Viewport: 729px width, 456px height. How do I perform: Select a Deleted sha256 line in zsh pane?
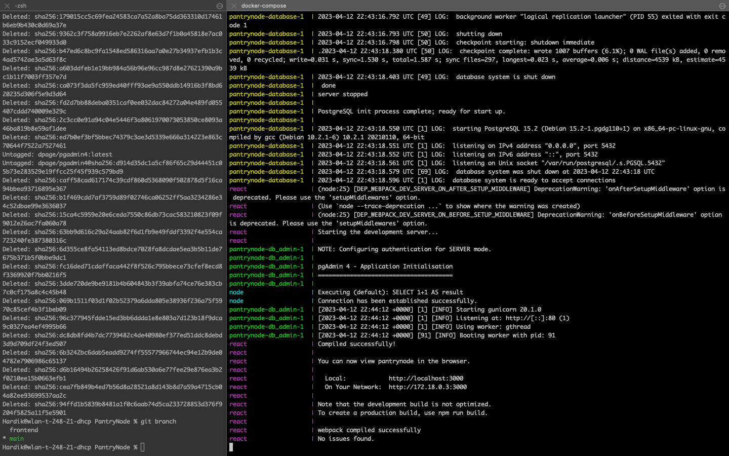click(101, 16)
